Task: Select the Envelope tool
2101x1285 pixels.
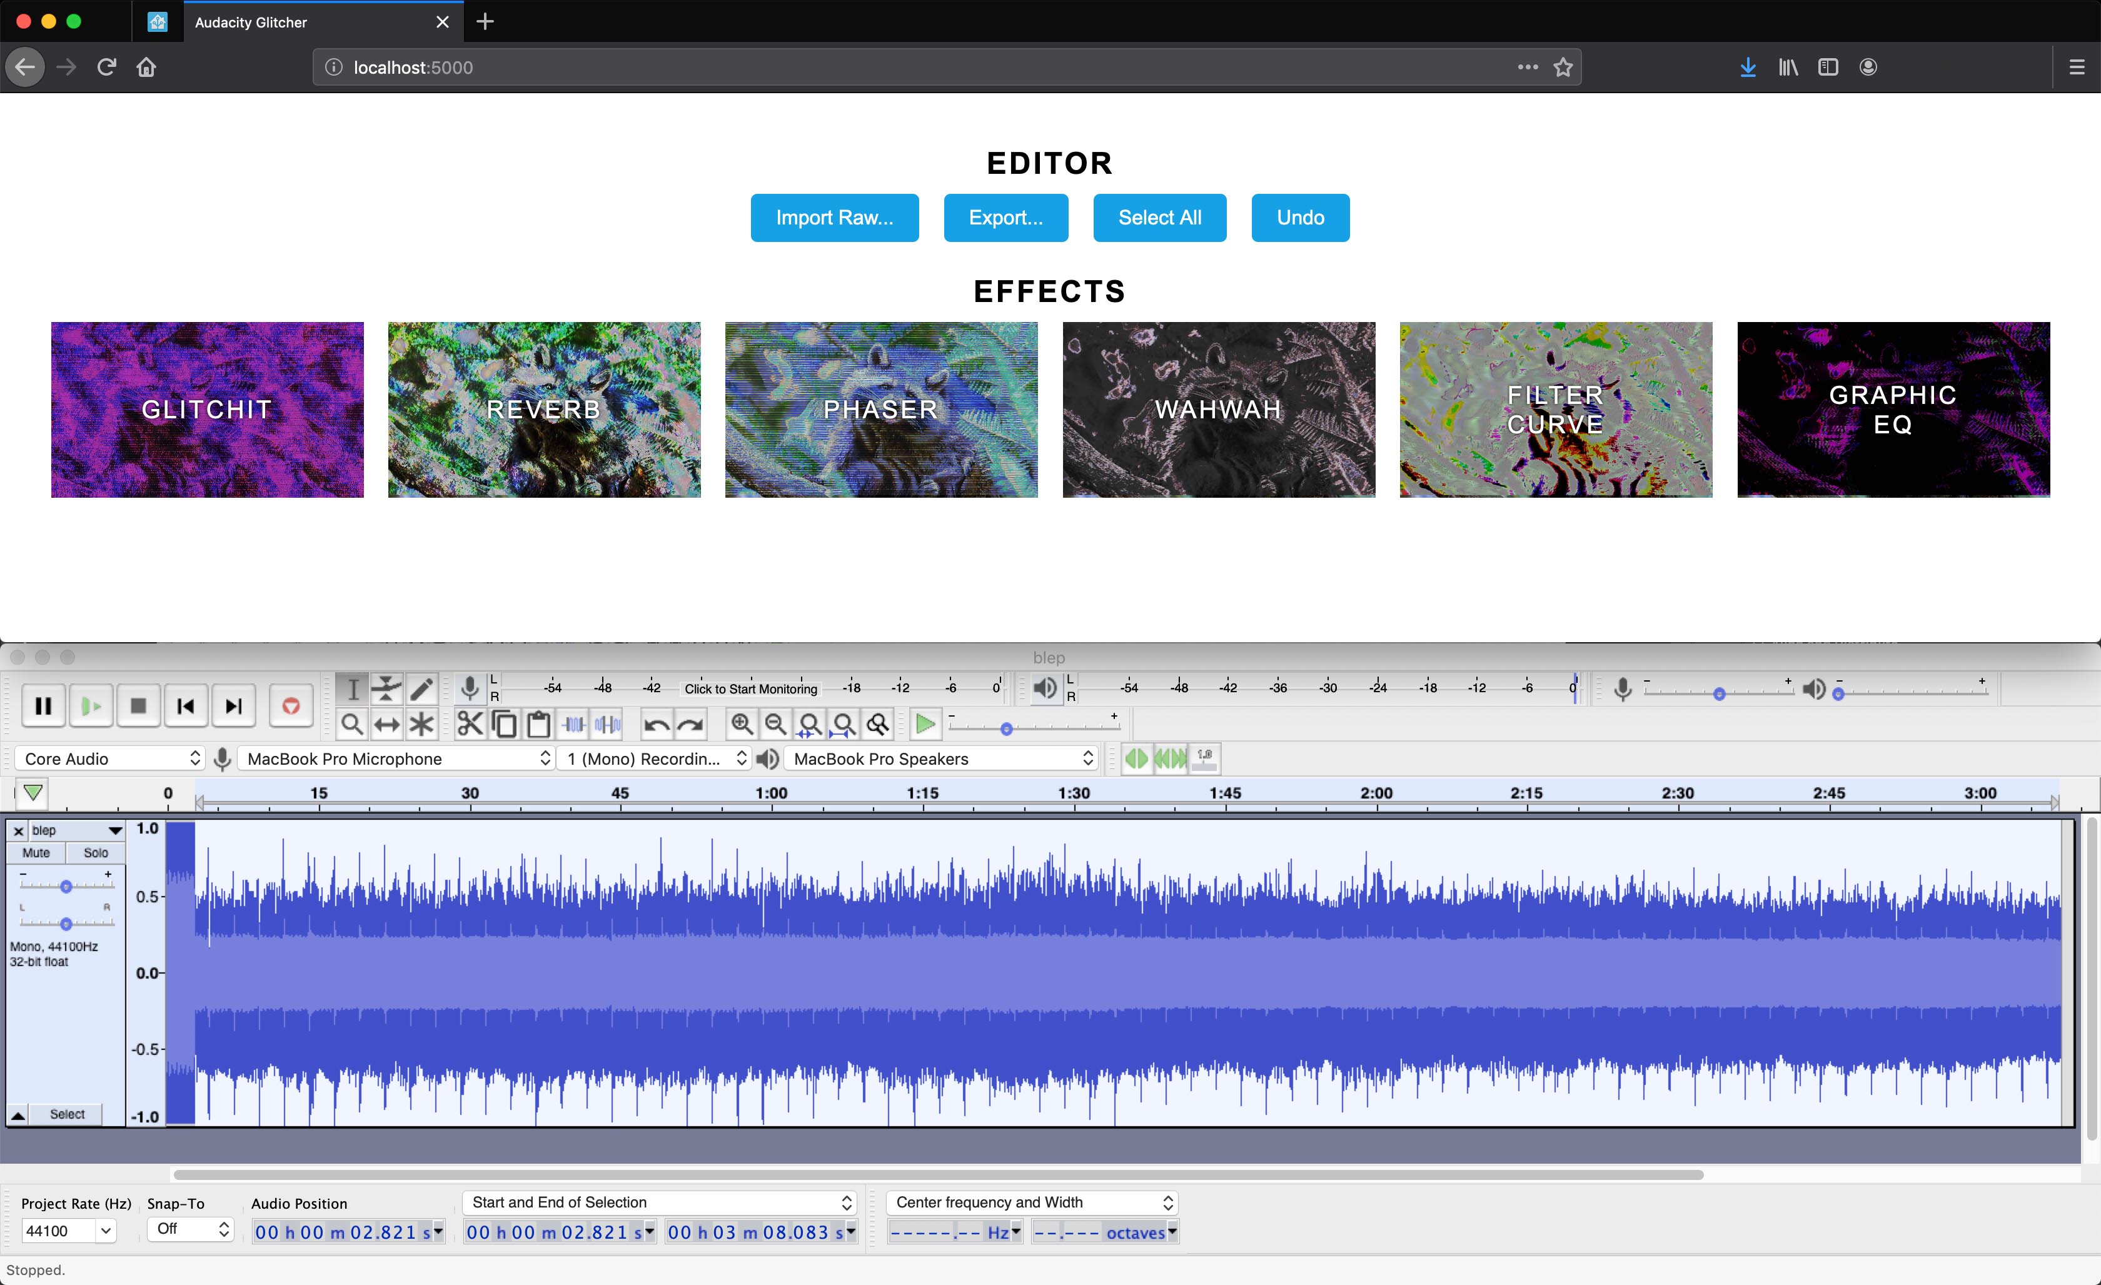Action: pos(386,688)
